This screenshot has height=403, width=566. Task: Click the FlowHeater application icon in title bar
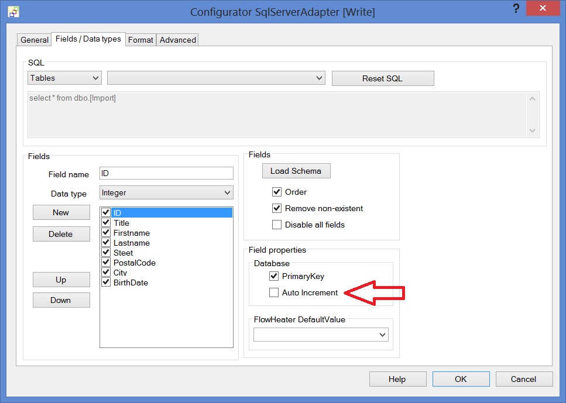pyautogui.click(x=13, y=12)
